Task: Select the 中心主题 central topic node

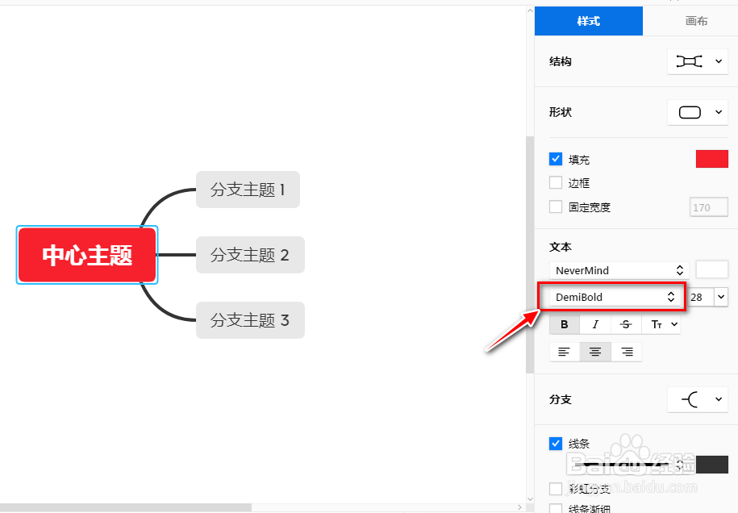Action: pos(86,254)
